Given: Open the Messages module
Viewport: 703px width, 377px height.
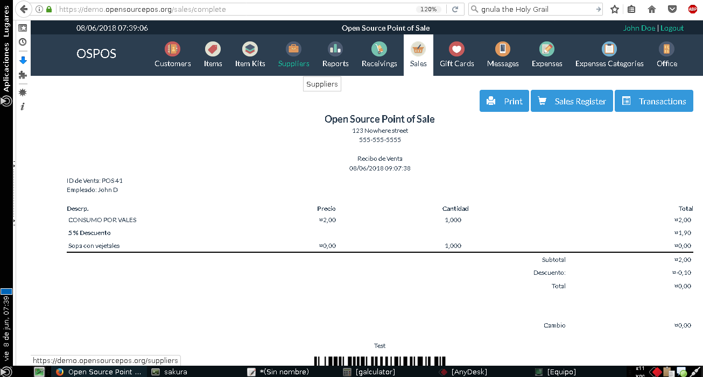Looking at the screenshot, I should (502, 54).
